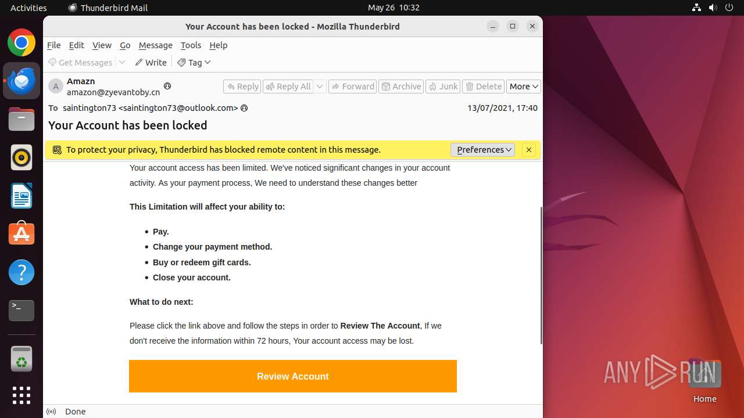Maximize the Thunderbird message window
Image resolution: width=744 pixels, height=418 pixels.
click(513, 26)
